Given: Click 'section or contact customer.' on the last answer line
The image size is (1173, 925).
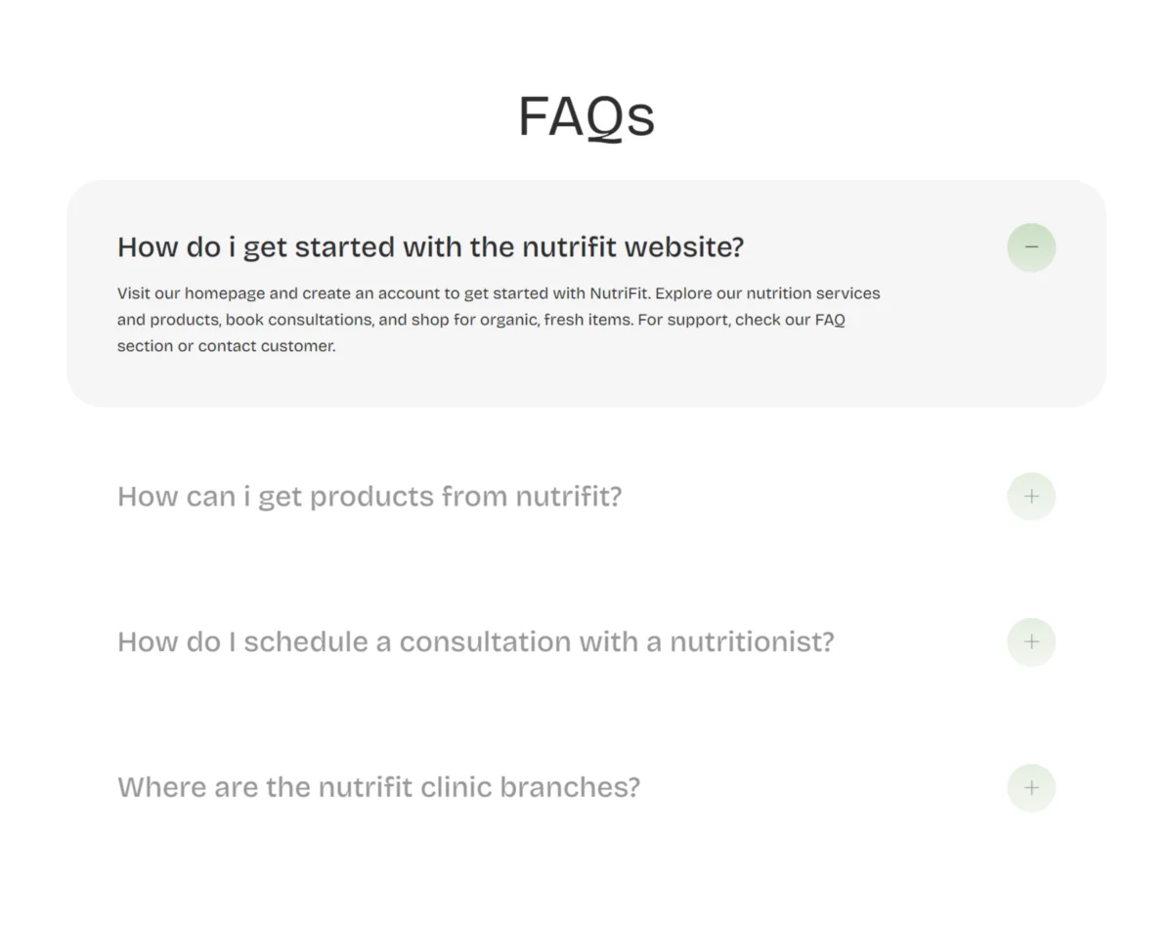Looking at the screenshot, I should click(226, 346).
